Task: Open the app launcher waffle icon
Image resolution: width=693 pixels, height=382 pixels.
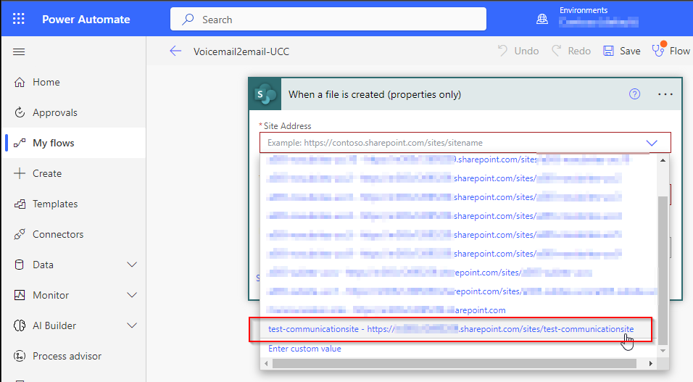Action: [19, 19]
